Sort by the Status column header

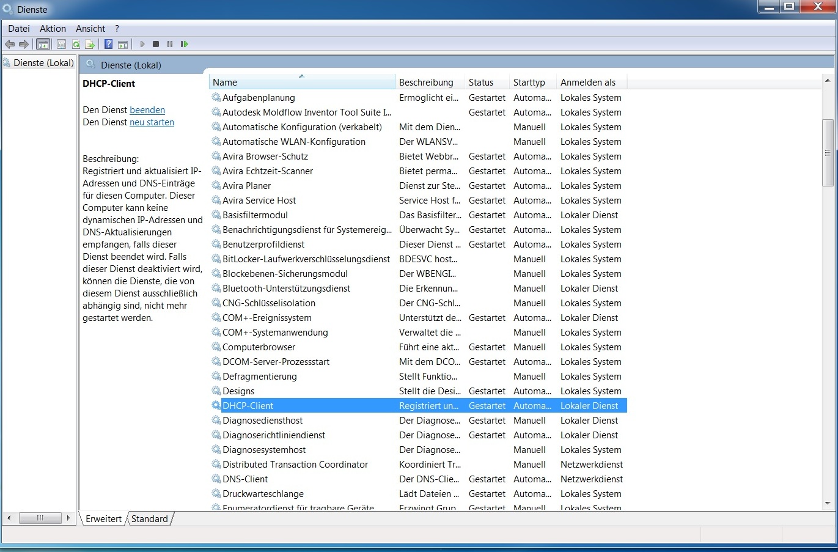click(487, 83)
